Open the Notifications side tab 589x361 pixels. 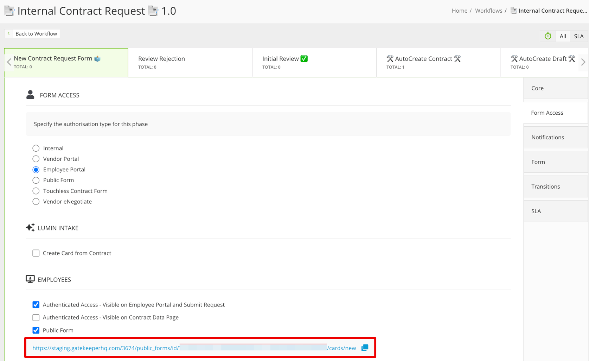pyautogui.click(x=556, y=137)
